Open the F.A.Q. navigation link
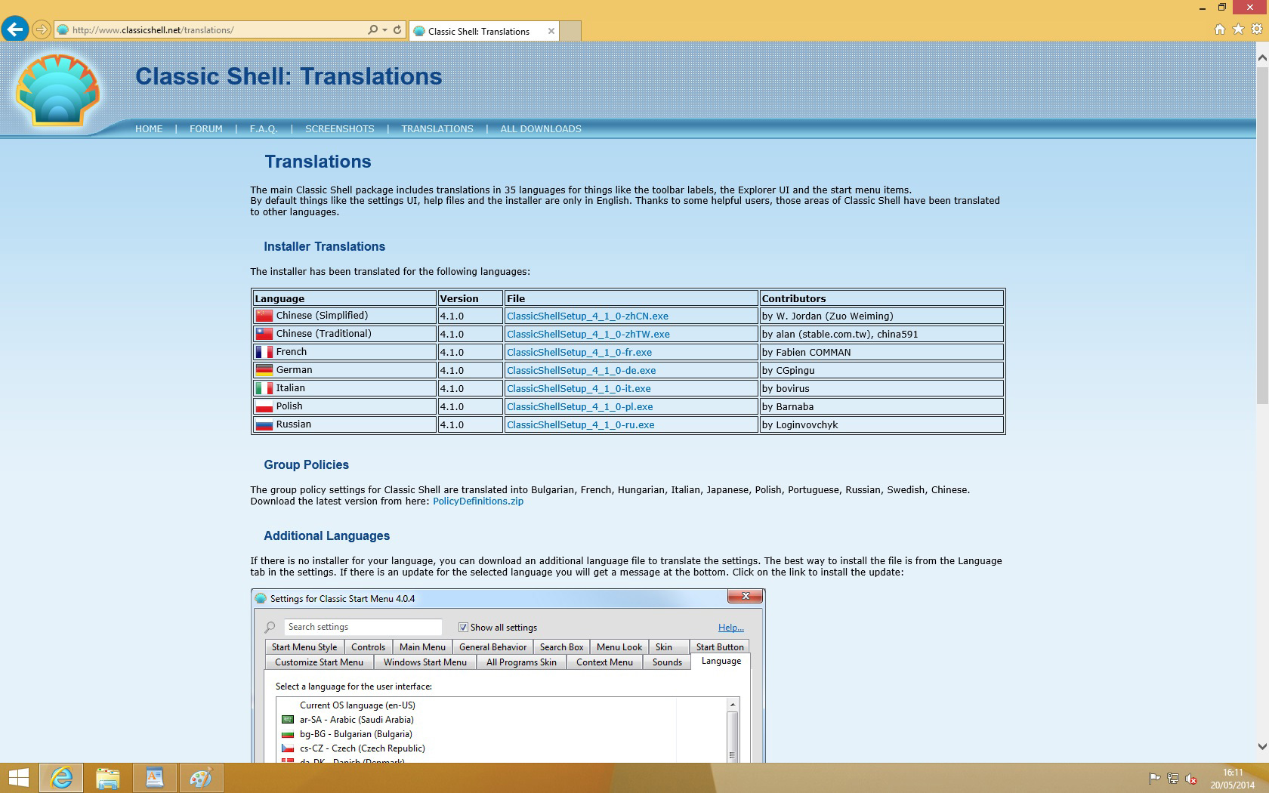1269x793 pixels. [264, 129]
